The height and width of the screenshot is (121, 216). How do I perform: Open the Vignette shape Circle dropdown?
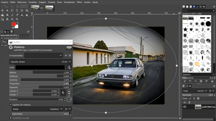40,62
